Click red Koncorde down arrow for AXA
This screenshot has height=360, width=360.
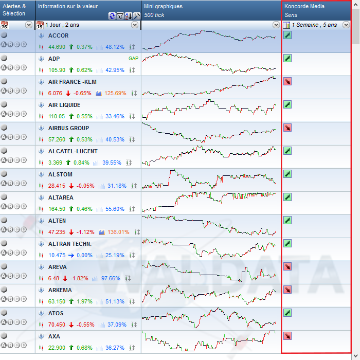click(287, 336)
